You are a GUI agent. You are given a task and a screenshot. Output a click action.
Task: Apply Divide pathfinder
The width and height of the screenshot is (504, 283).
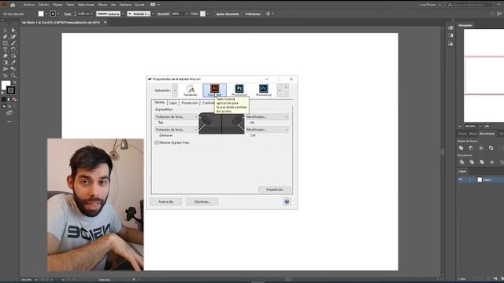coord(461,162)
